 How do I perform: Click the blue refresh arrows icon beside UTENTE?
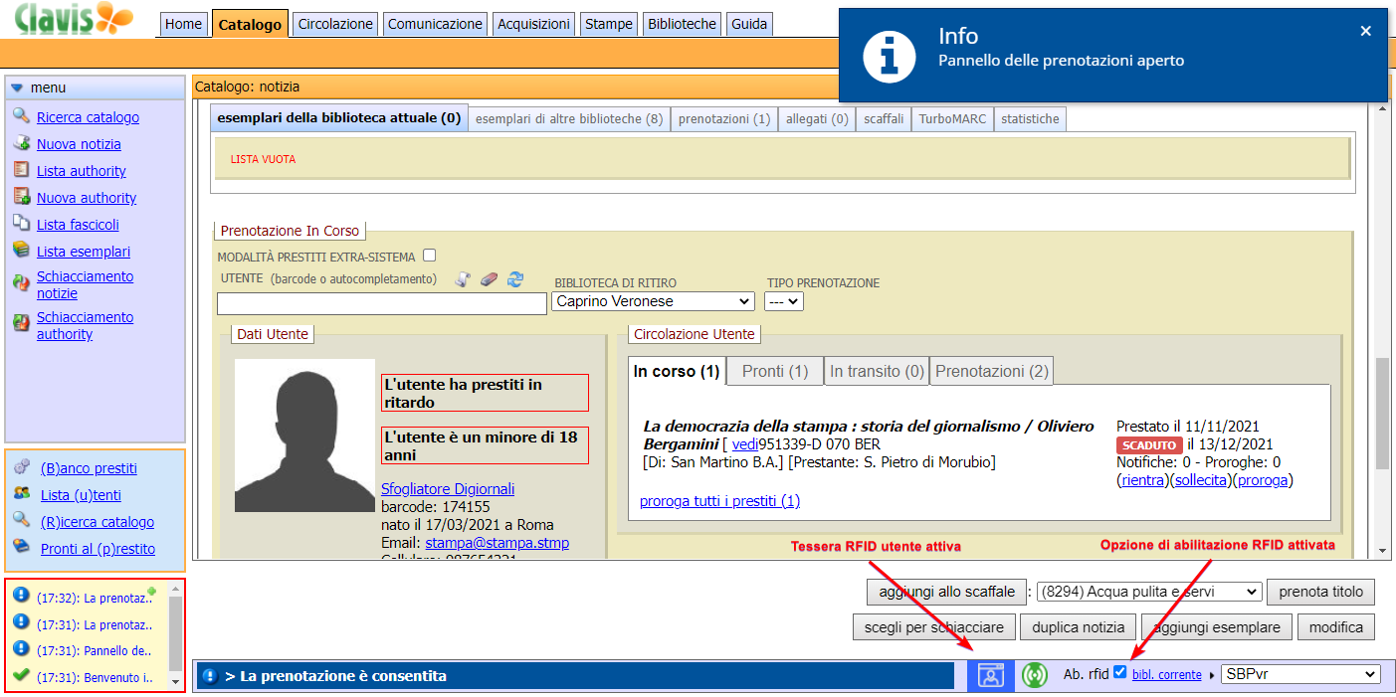[x=514, y=280]
